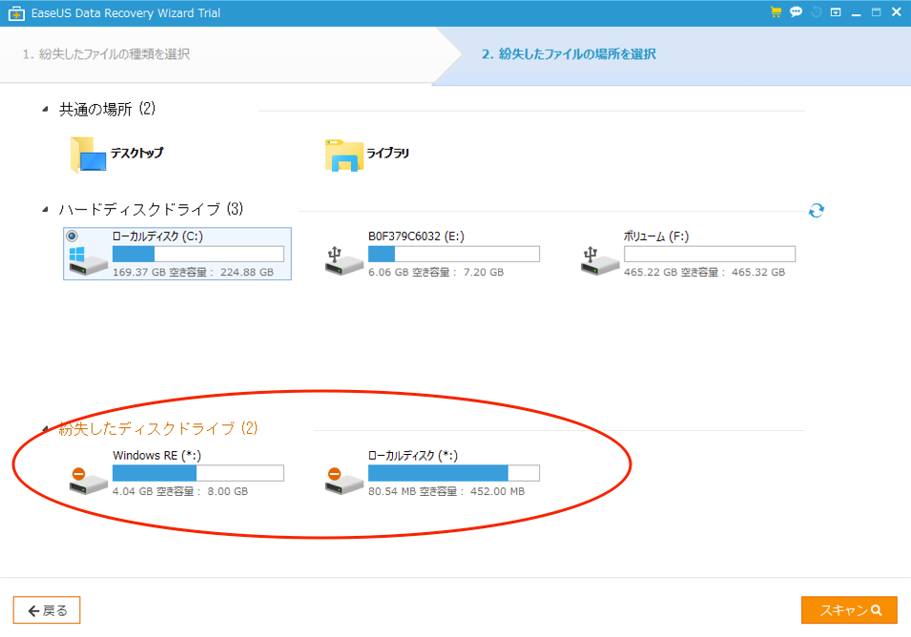The height and width of the screenshot is (637, 911).
Task: Click the ハードディスクドライブ (3) heading
Action: click(x=151, y=210)
